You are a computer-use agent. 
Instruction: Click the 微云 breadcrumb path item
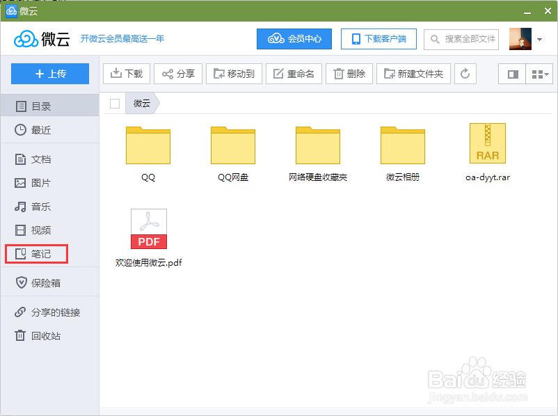click(142, 104)
